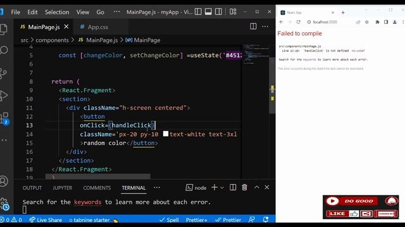
Task: Open the Go menu
Action: point(100,12)
